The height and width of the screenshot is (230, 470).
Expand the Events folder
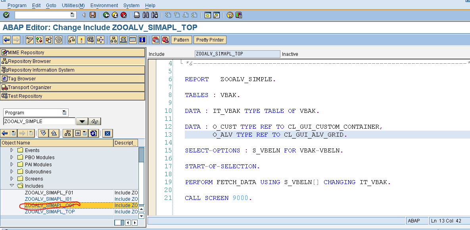(11, 150)
